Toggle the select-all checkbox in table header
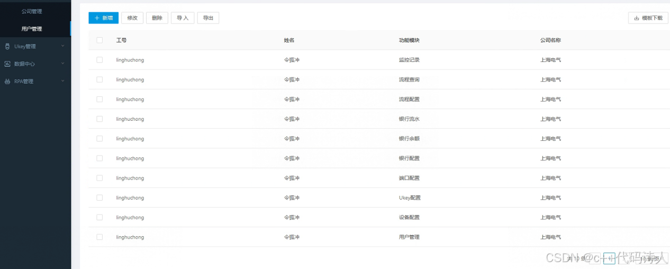 coord(99,40)
